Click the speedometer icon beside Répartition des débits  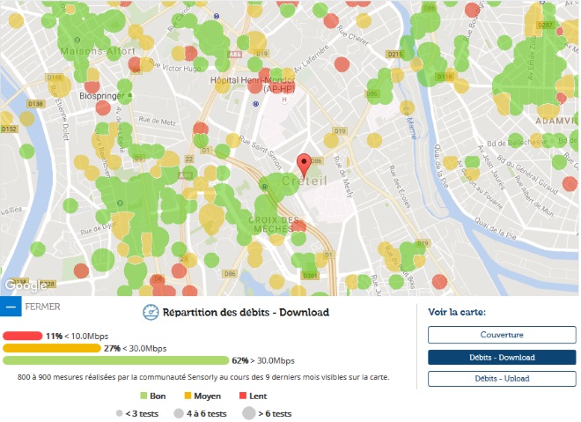(150, 312)
